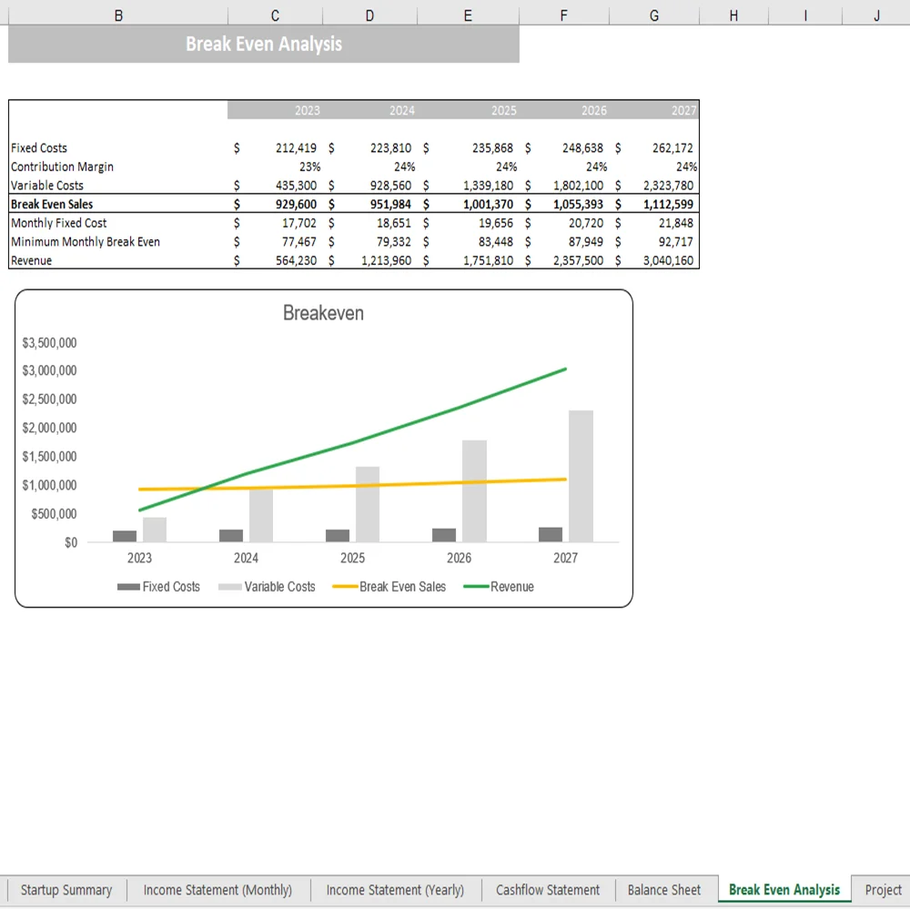Switch to the Cashflow Statement tab
The height and width of the screenshot is (910, 910).
click(547, 890)
